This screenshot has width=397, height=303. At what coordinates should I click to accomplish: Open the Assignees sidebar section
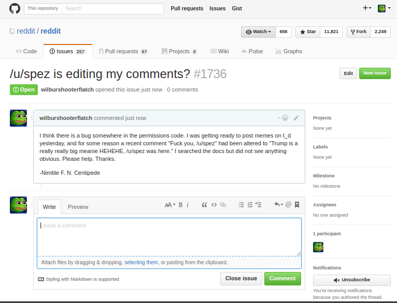[324, 205]
